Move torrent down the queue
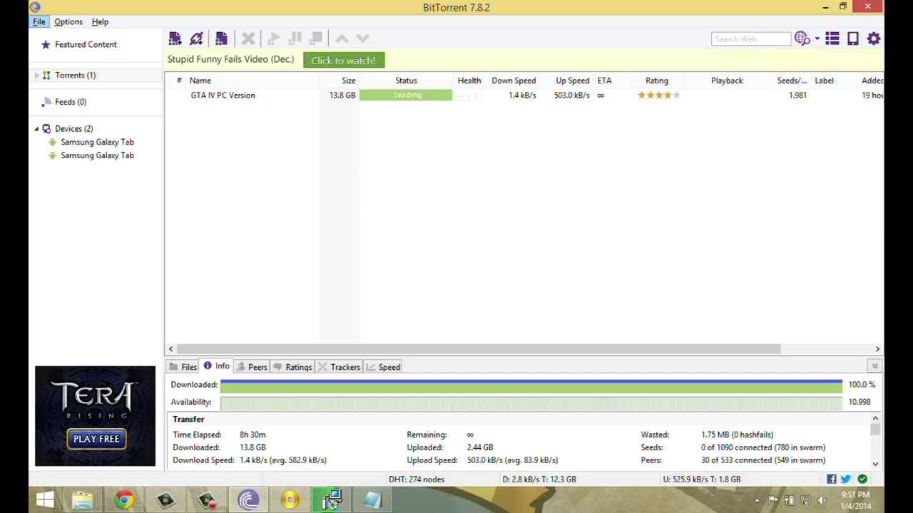913x513 pixels. click(362, 38)
